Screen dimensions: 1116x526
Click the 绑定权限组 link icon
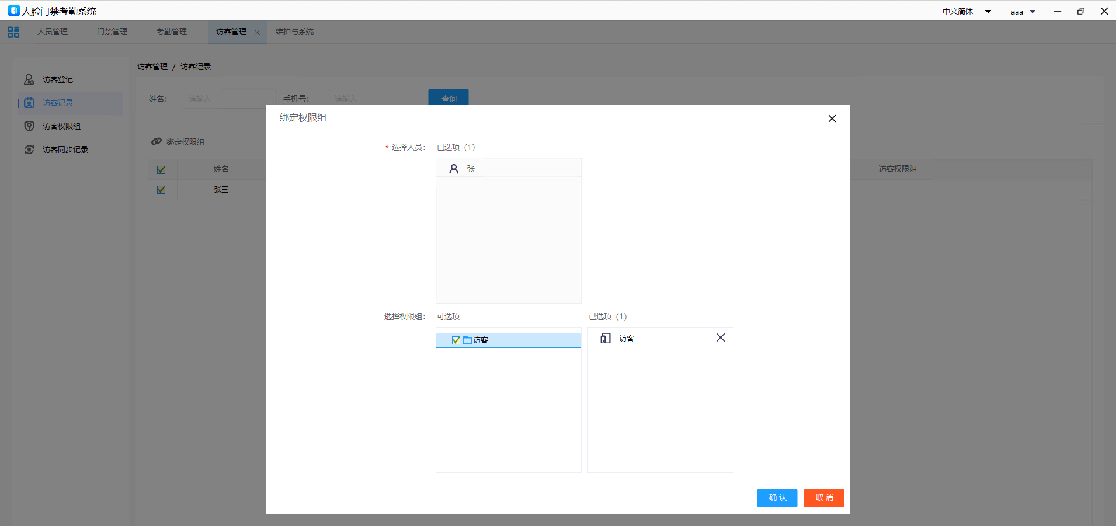pyautogui.click(x=157, y=142)
